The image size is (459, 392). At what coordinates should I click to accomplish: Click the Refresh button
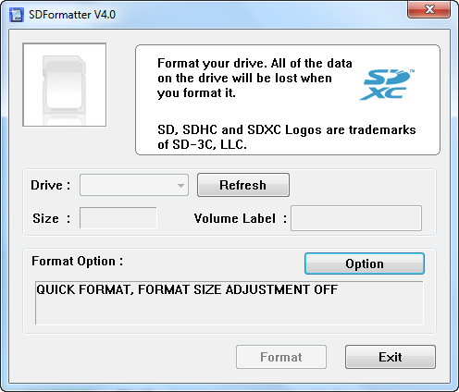pos(243,185)
